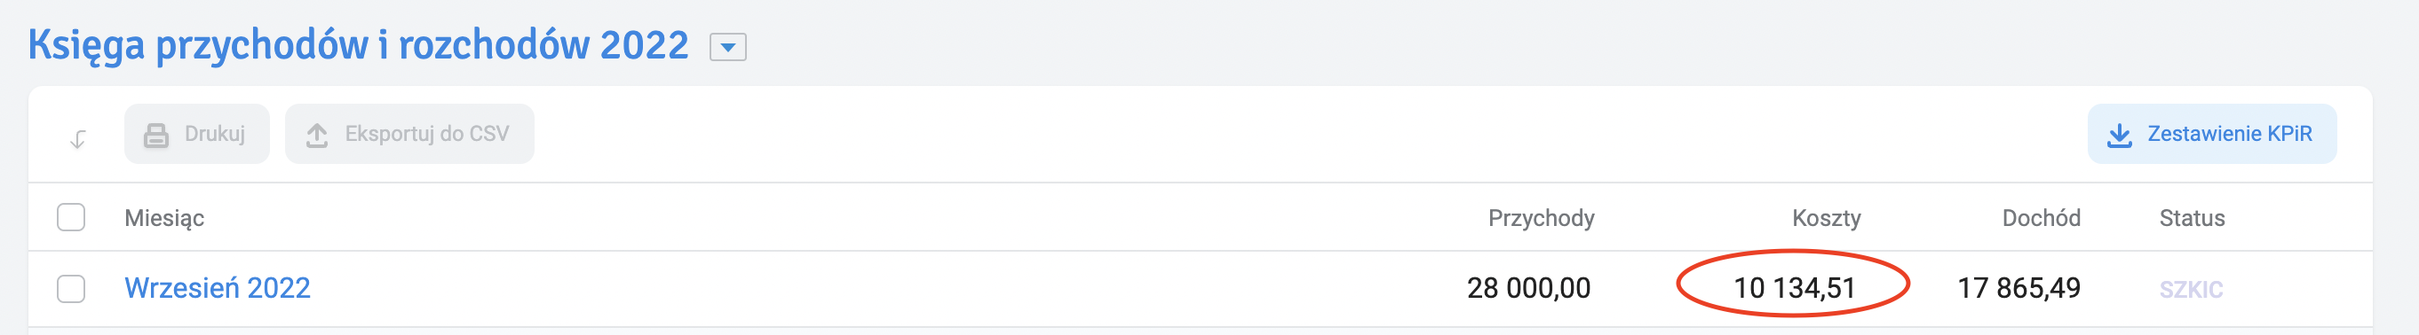Click the Przychody column header
This screenshot has height=335, width=2419.
1541,219
